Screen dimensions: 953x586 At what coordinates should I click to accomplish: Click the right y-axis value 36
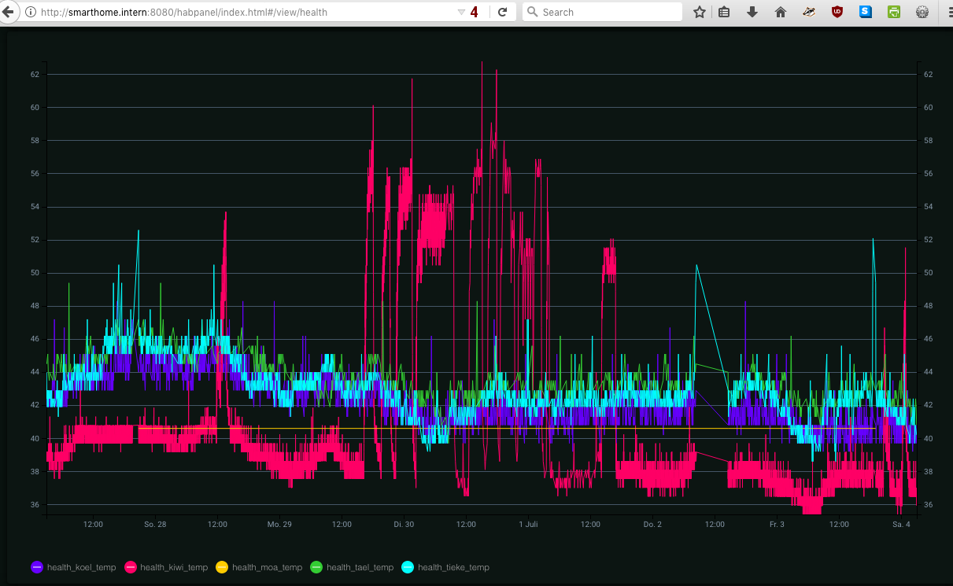929,504
